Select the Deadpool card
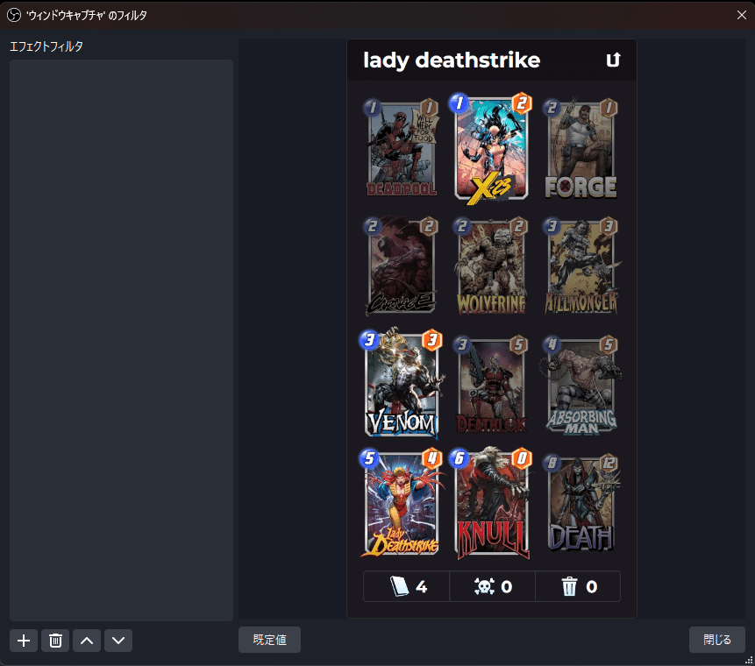 tap(402, 148)
